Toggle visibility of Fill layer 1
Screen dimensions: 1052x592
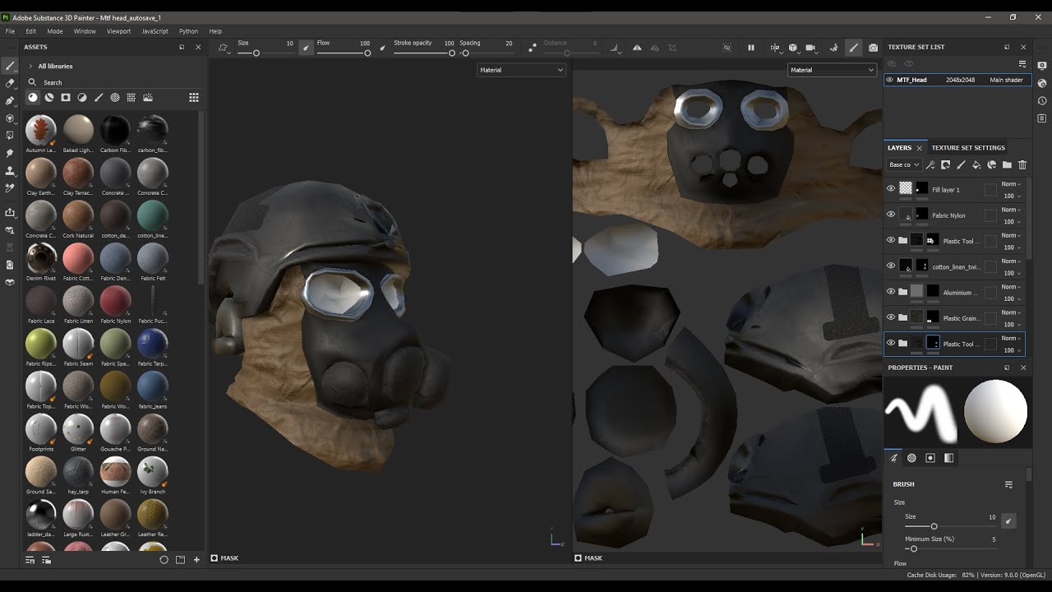point(890,189)
